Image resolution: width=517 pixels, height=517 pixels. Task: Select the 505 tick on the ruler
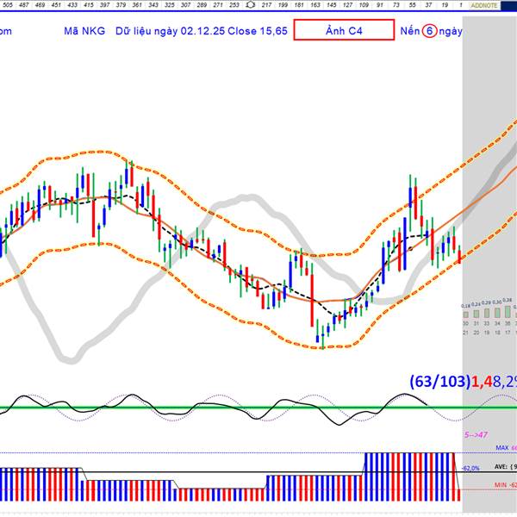[8, 5]
